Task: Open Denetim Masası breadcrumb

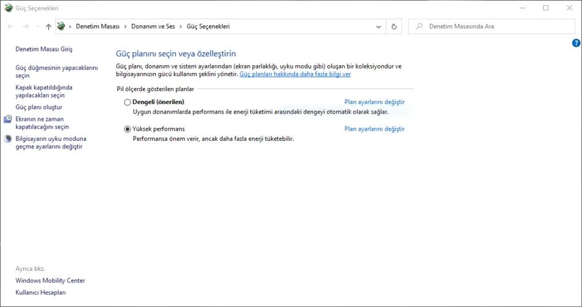Action: coord(98,26)
